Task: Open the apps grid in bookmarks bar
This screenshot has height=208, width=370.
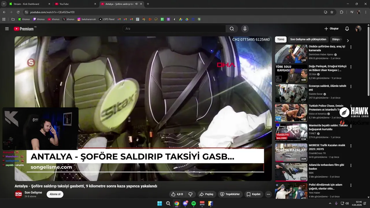Action: 4,19
